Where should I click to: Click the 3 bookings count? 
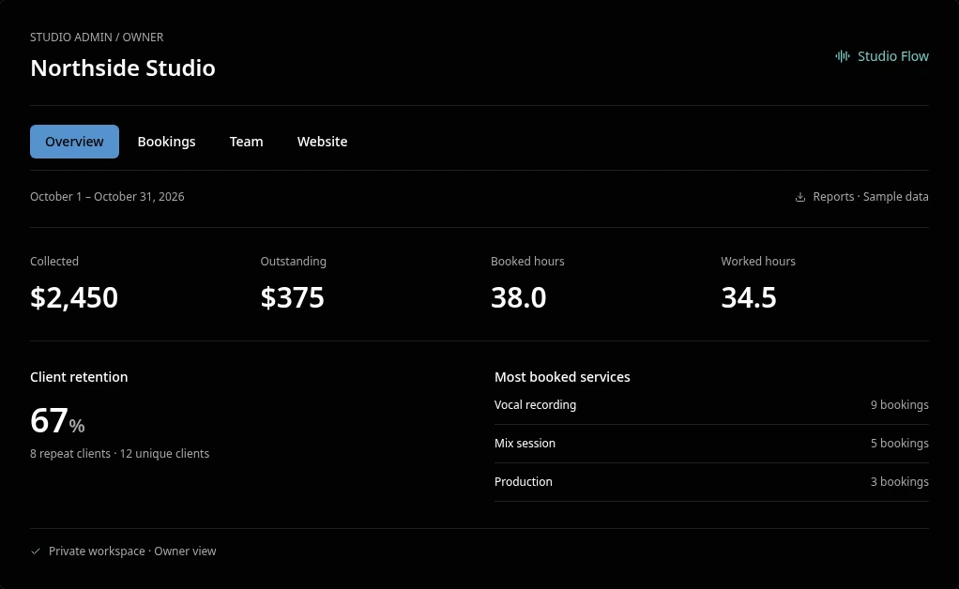pyautogui.click(x=900, y=482)
